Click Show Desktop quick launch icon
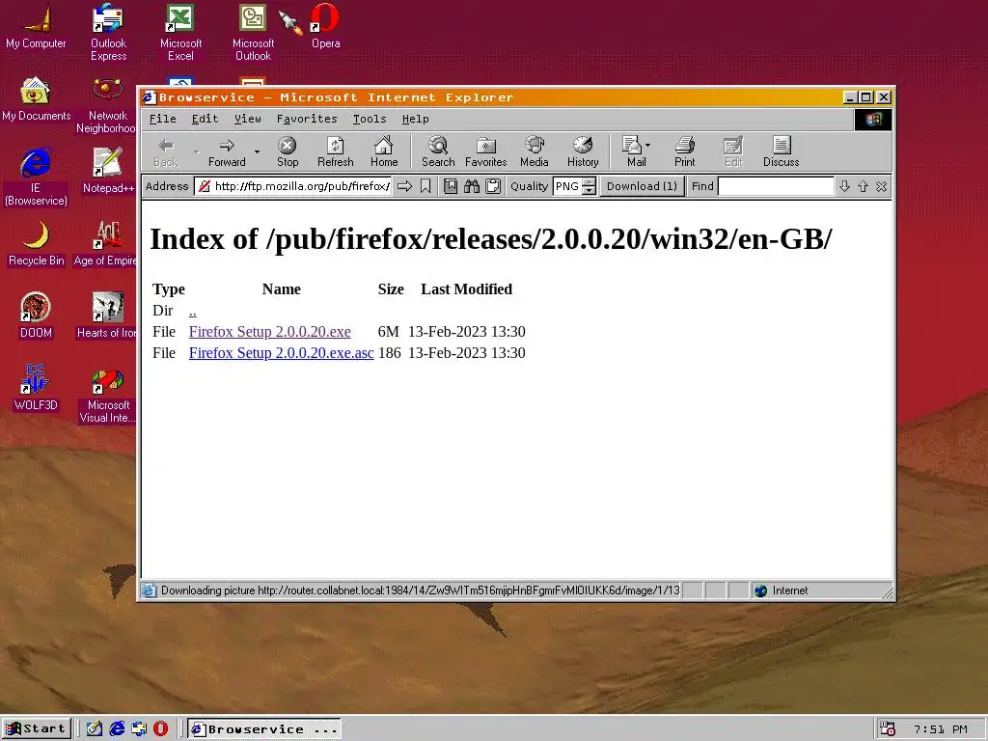 (x=95, y=728)
